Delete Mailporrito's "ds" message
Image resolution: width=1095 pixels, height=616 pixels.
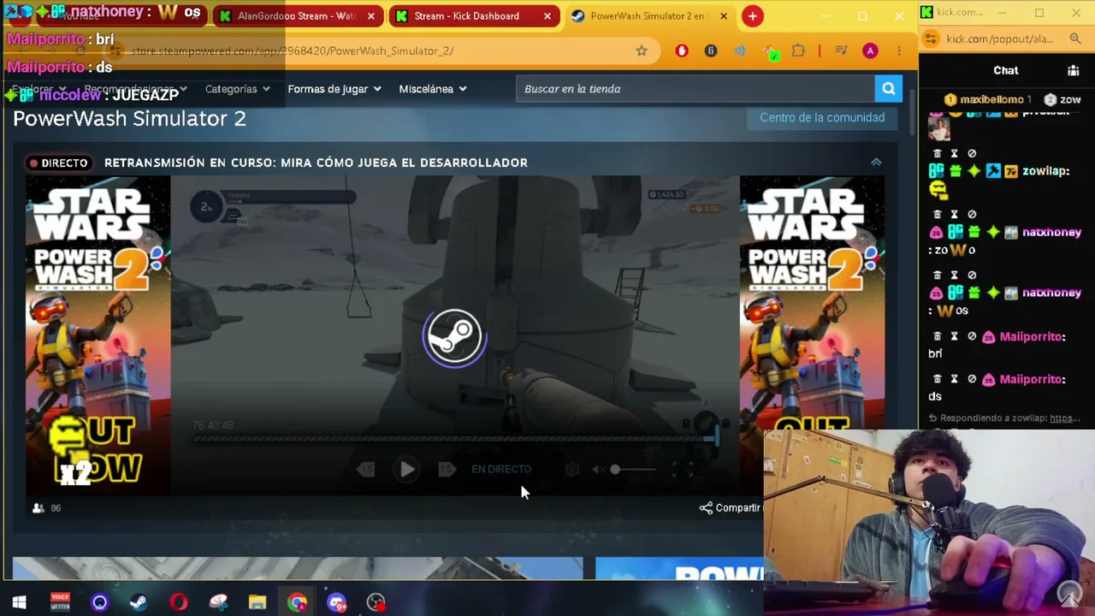click(937, 379)
